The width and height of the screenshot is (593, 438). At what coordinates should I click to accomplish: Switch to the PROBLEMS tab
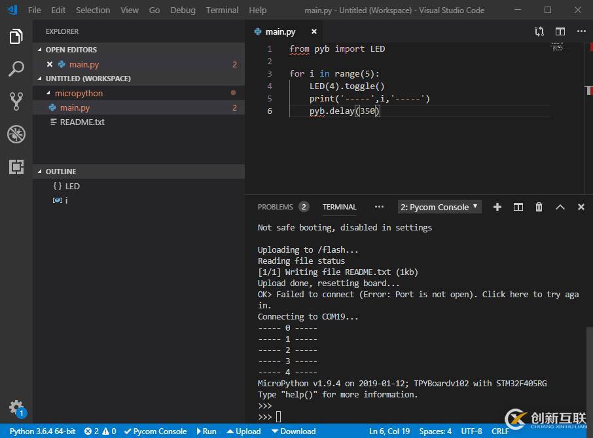tap(276, 207)
